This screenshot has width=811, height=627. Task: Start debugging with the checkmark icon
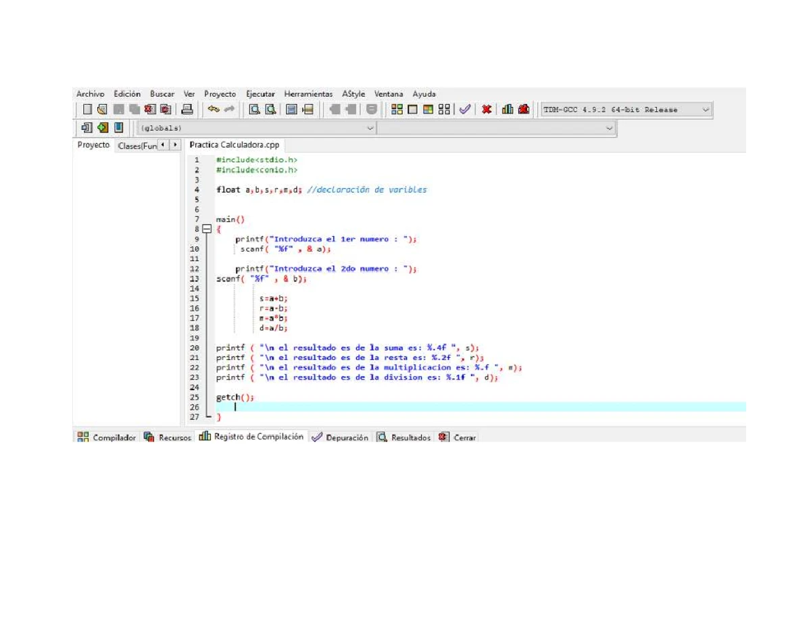(x=464, y=109)
